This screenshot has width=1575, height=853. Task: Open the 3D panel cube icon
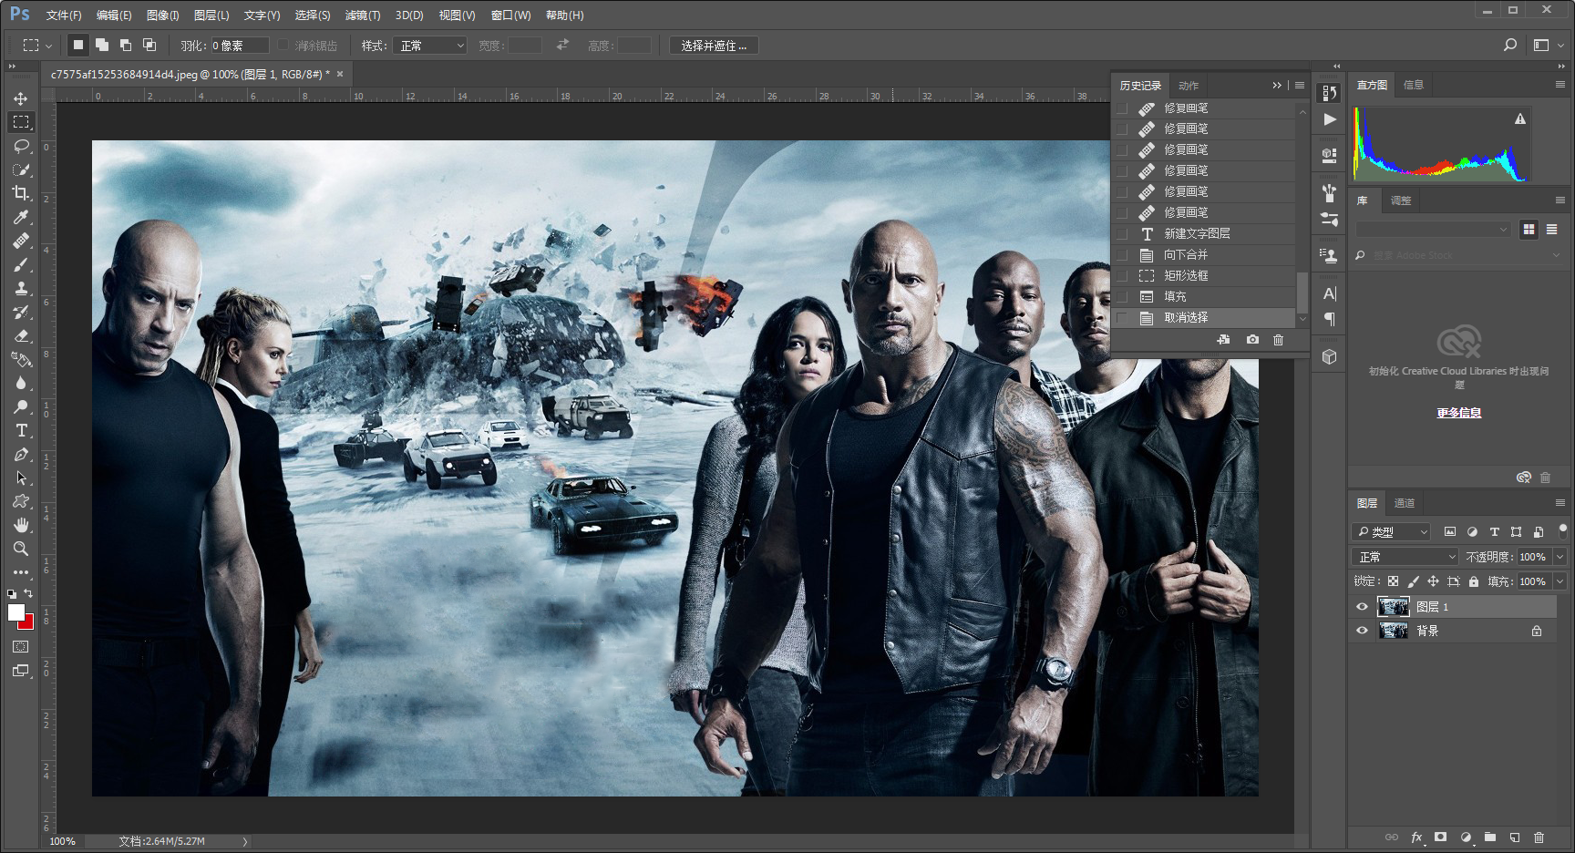click(x=1330, y=357)
